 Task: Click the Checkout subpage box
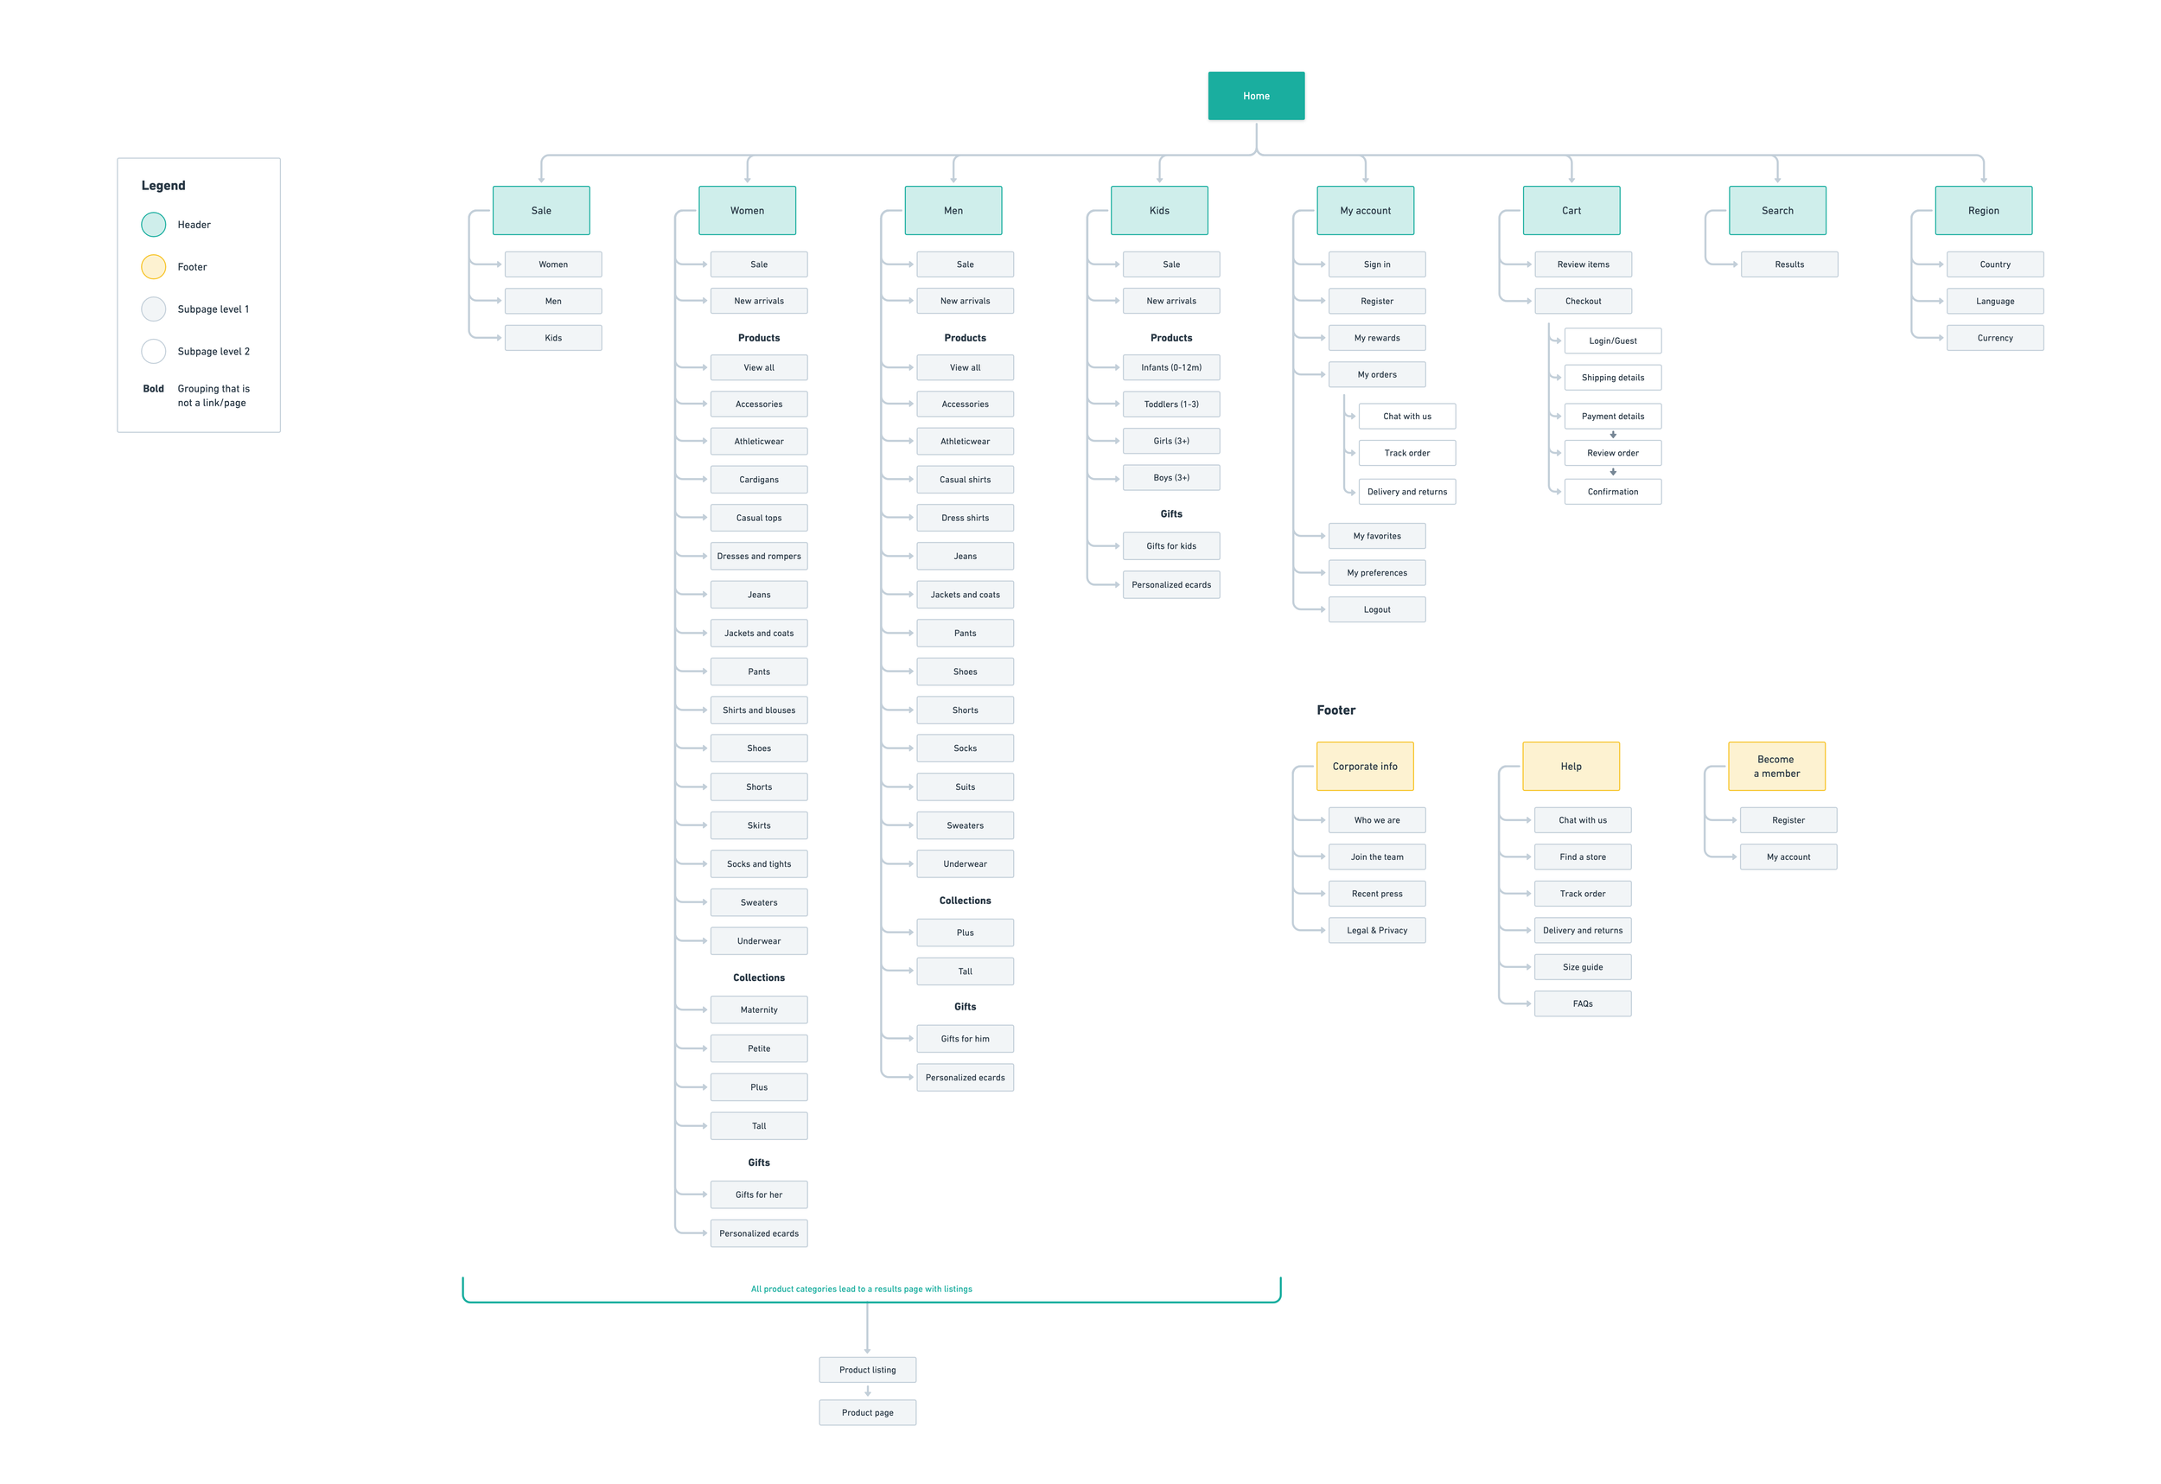[1582, 302]
